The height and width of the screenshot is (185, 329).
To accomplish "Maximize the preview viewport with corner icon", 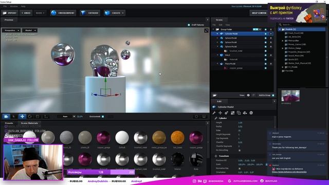I will tap(207, 31).
